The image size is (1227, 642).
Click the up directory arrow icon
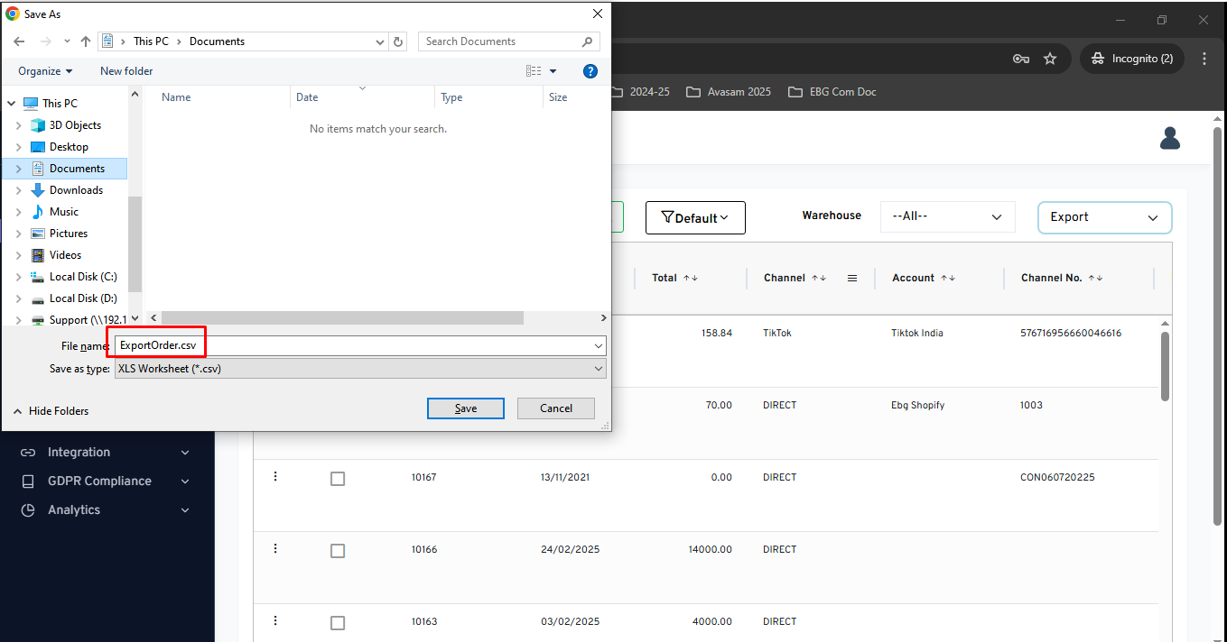pyautogui.click(x=86, y=41)
